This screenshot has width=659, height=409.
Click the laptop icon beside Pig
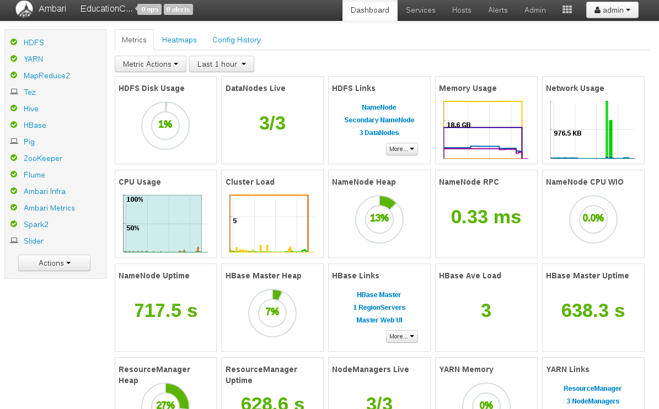coord(14,141)
